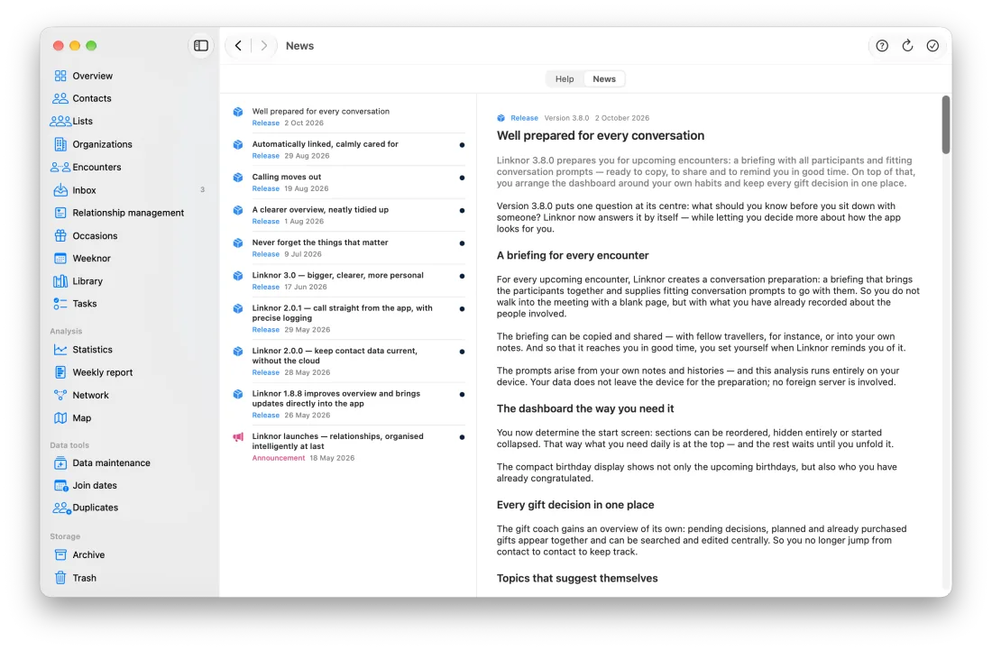
Task: Click the refresh icon in toolbar
Action: pos(907,45)
